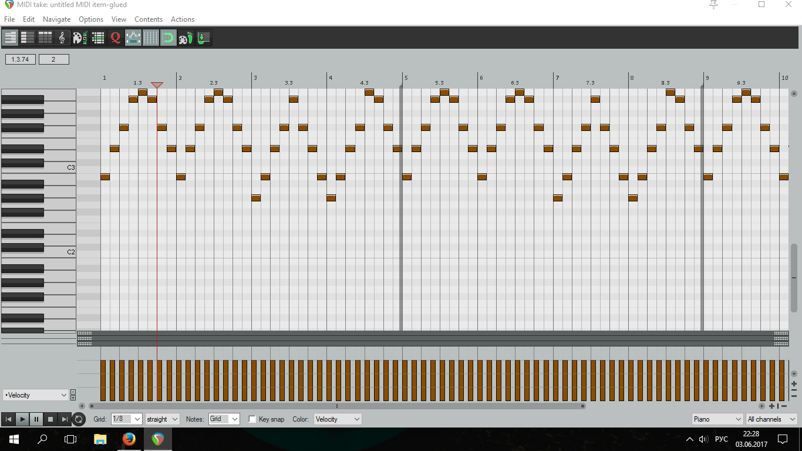The width and height of the screenshot is (802, 451).
Task: Click the green download-arrow dock icon
Action: 203,38
